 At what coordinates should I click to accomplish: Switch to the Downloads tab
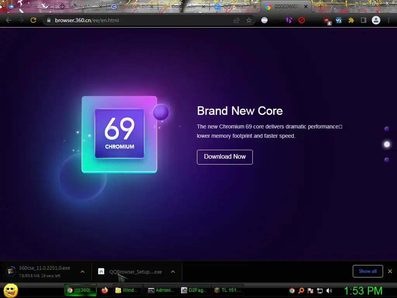[182, 7]
